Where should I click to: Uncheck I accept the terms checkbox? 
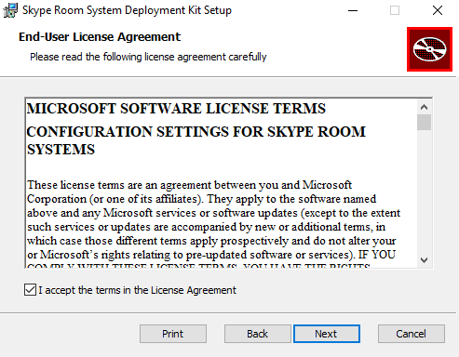tap(30, 290)
